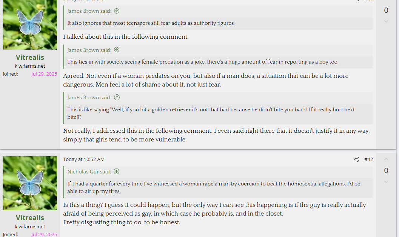Open the Vitrealis username link in the upper post
This screenshot has width=399, height=237.
[30, 58]
